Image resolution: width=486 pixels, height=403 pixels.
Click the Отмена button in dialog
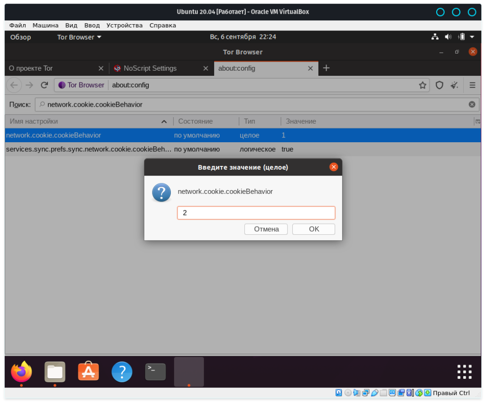pyautogui.click(x=266, y=229)
